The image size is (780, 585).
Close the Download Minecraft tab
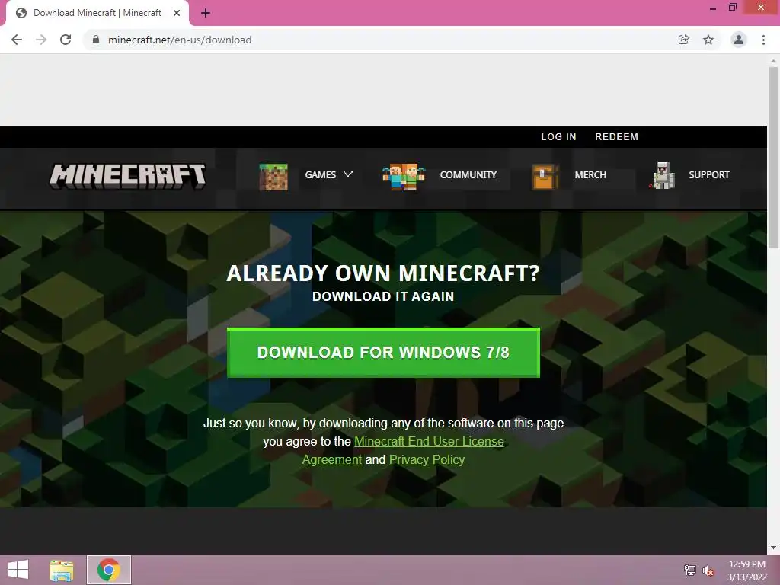[x=177, y=13]
